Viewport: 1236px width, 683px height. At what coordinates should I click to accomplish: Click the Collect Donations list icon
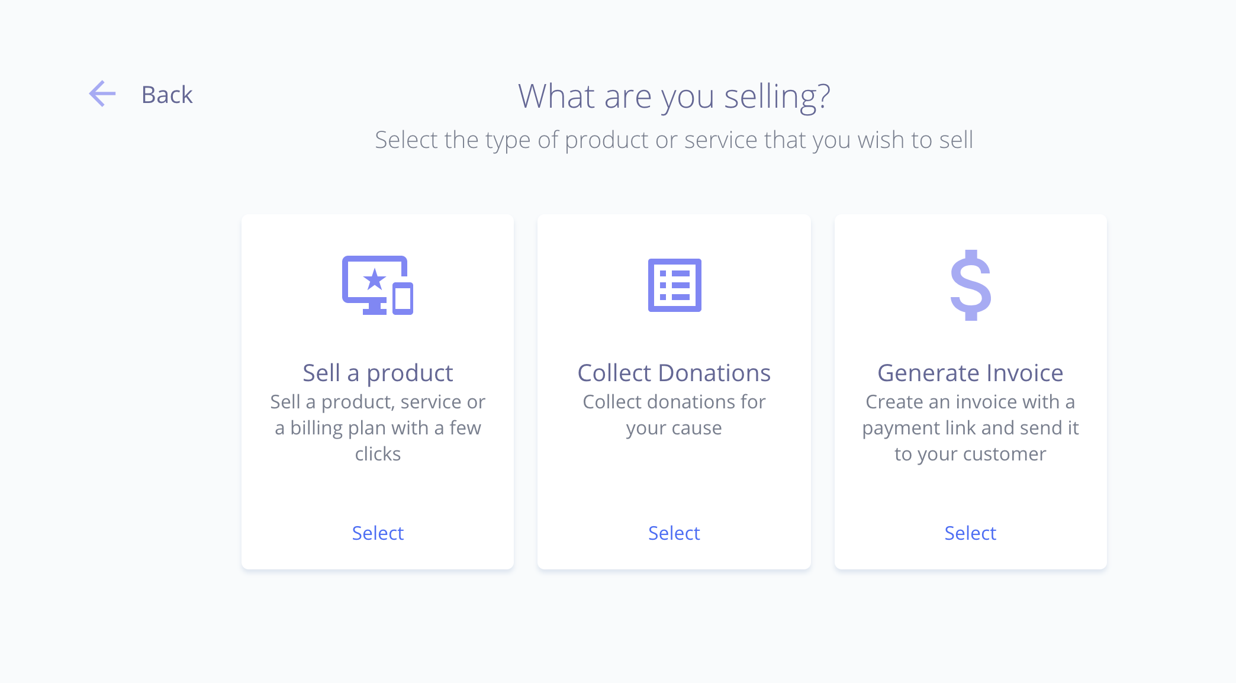[x=674, y=285]
